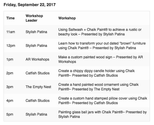The width and height of the screenshot is (154, 125).
Task: Click the 12pm time cell
Action: 11,46
